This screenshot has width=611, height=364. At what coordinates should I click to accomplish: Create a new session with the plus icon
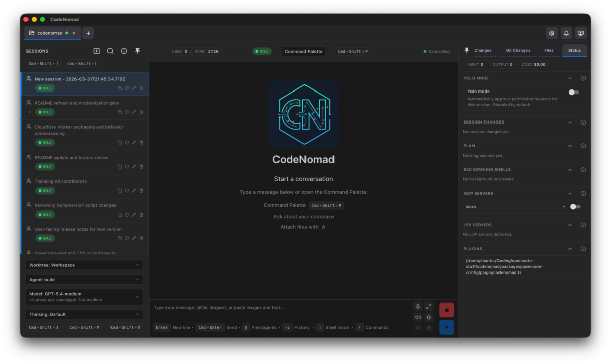[x=97, y=51]
